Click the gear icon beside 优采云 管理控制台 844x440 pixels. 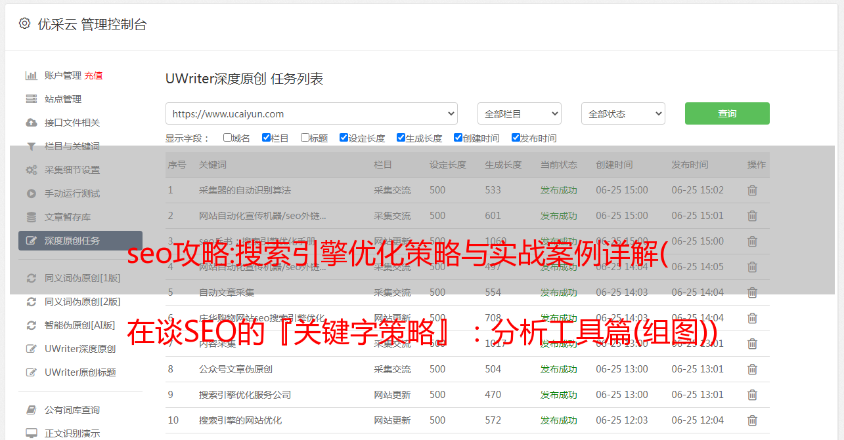pyautogui.click(x=24, y=24)
